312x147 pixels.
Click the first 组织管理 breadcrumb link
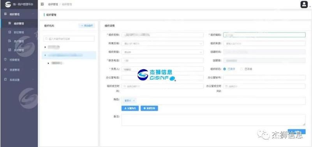(x=53, y=4)
